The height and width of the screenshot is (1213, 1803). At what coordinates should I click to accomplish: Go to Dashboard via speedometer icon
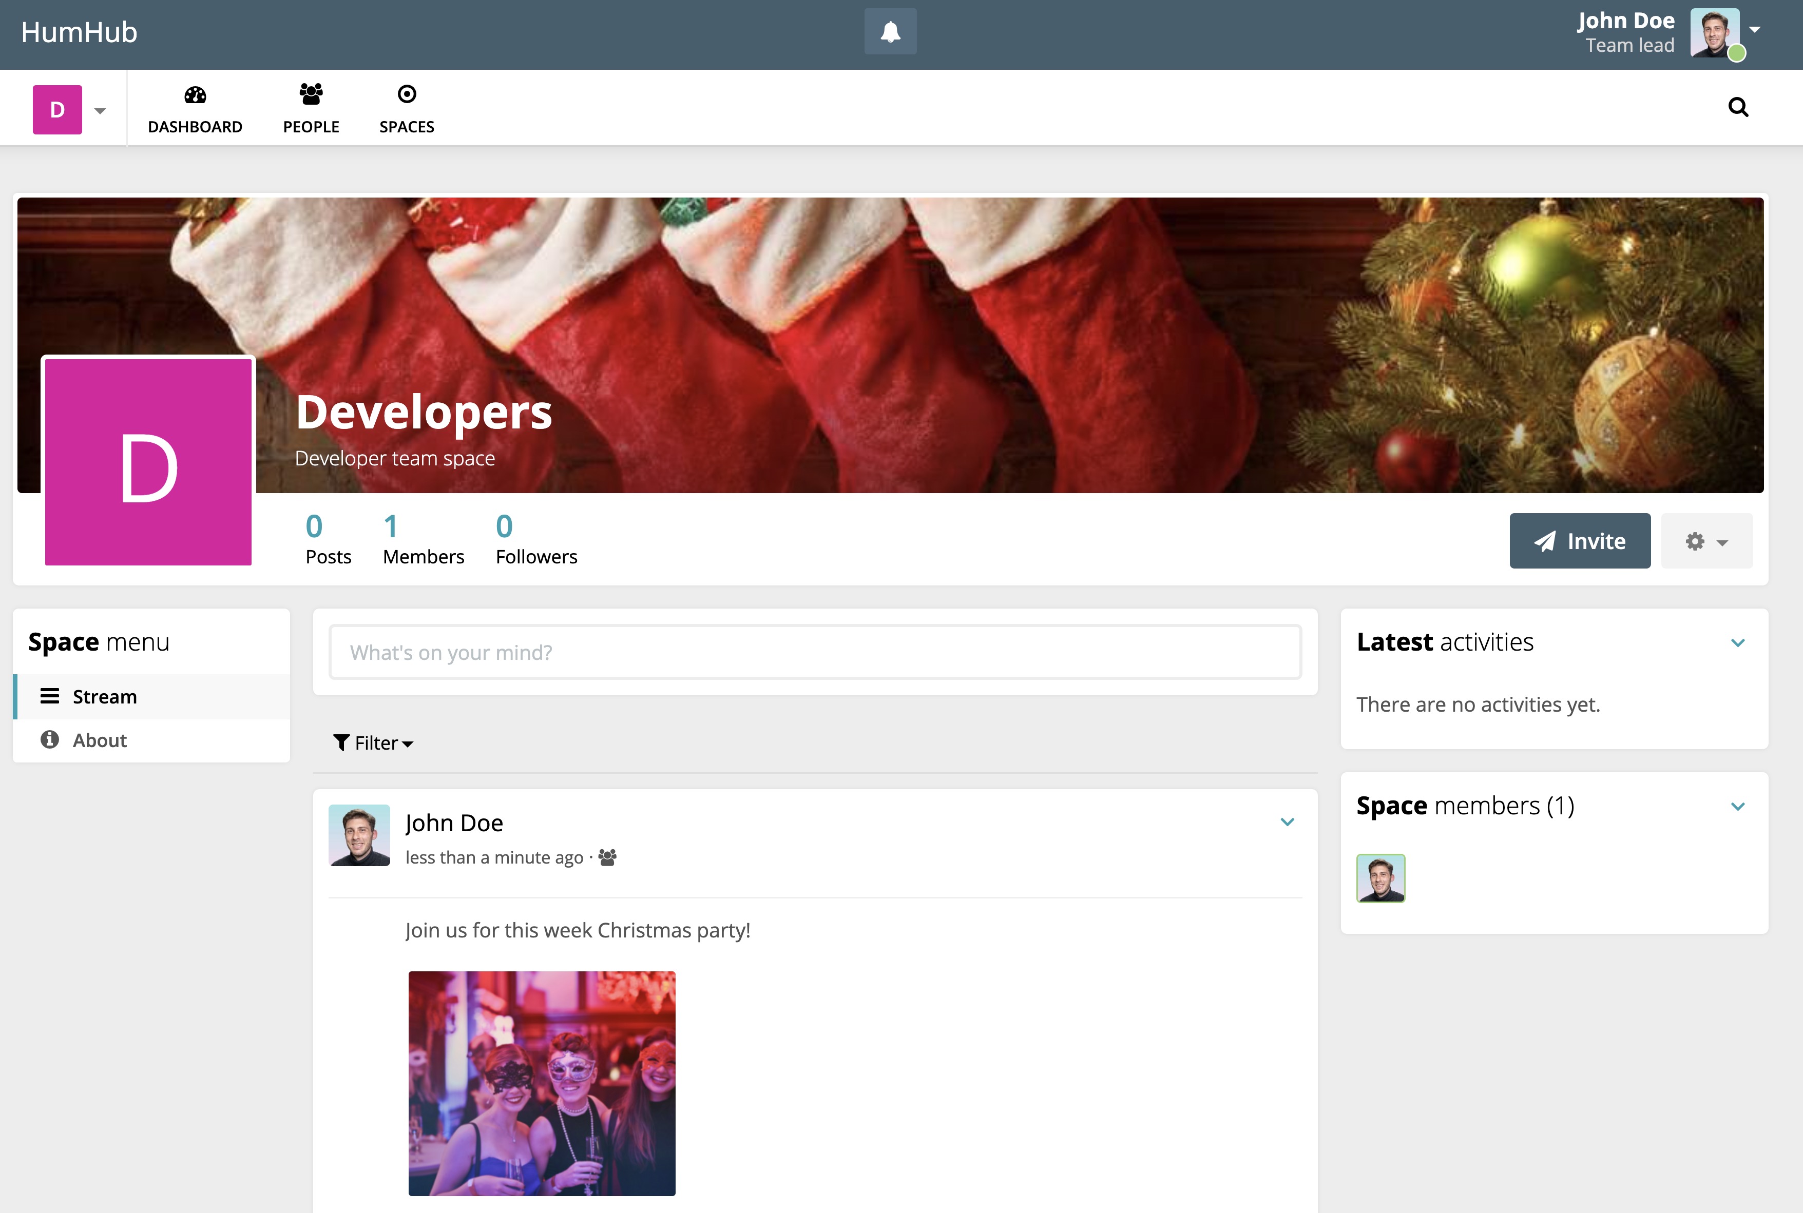click(195, 95)
